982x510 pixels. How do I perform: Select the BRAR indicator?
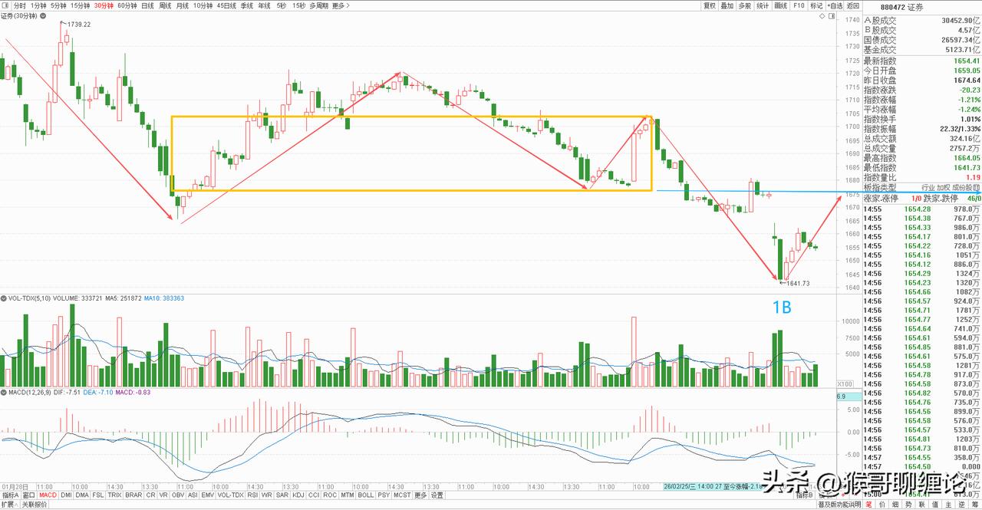click(133, 495)
